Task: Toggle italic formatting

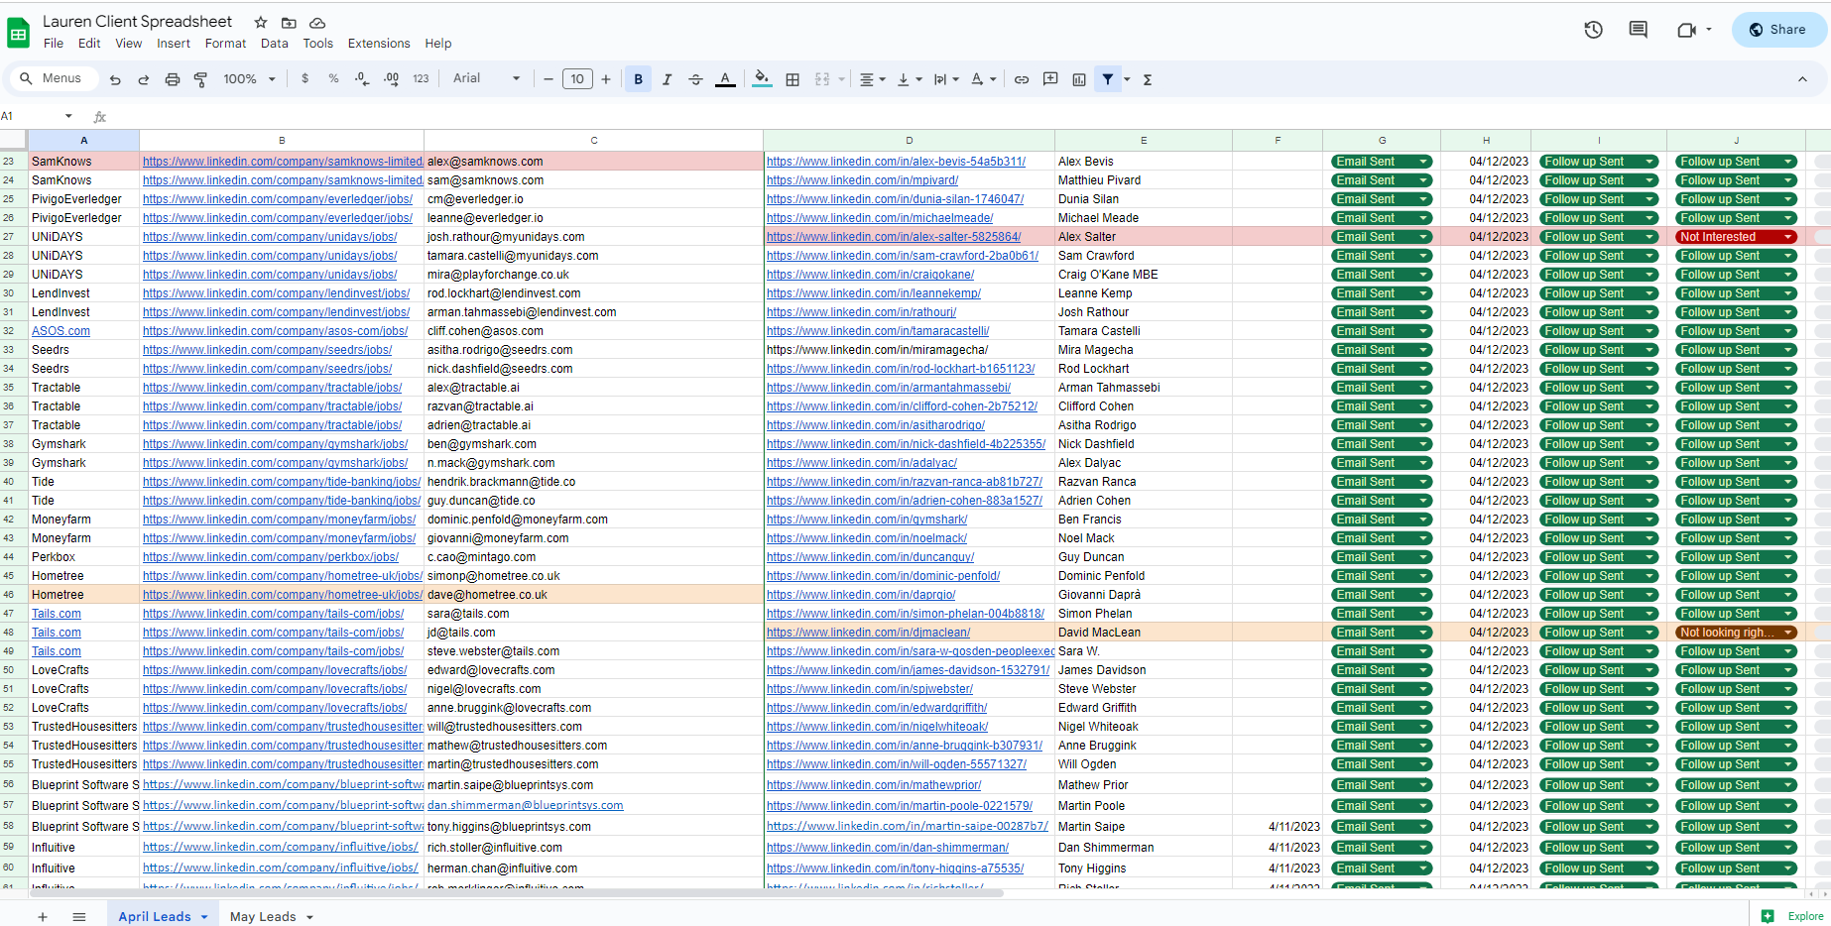Action: 667,79
